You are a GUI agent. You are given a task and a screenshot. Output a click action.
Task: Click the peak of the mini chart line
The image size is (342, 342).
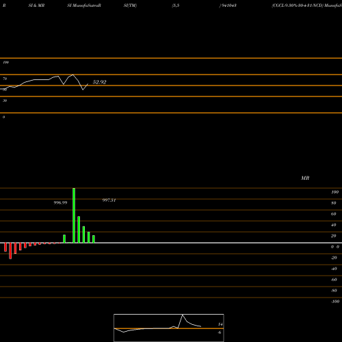183,315
